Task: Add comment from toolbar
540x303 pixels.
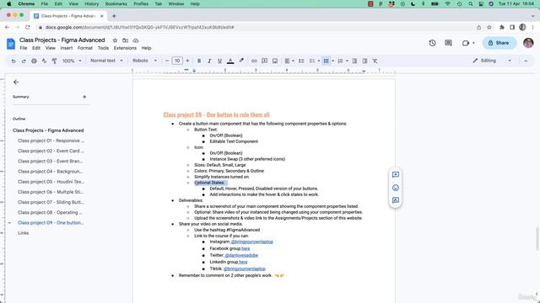Action: click(264, 61)
